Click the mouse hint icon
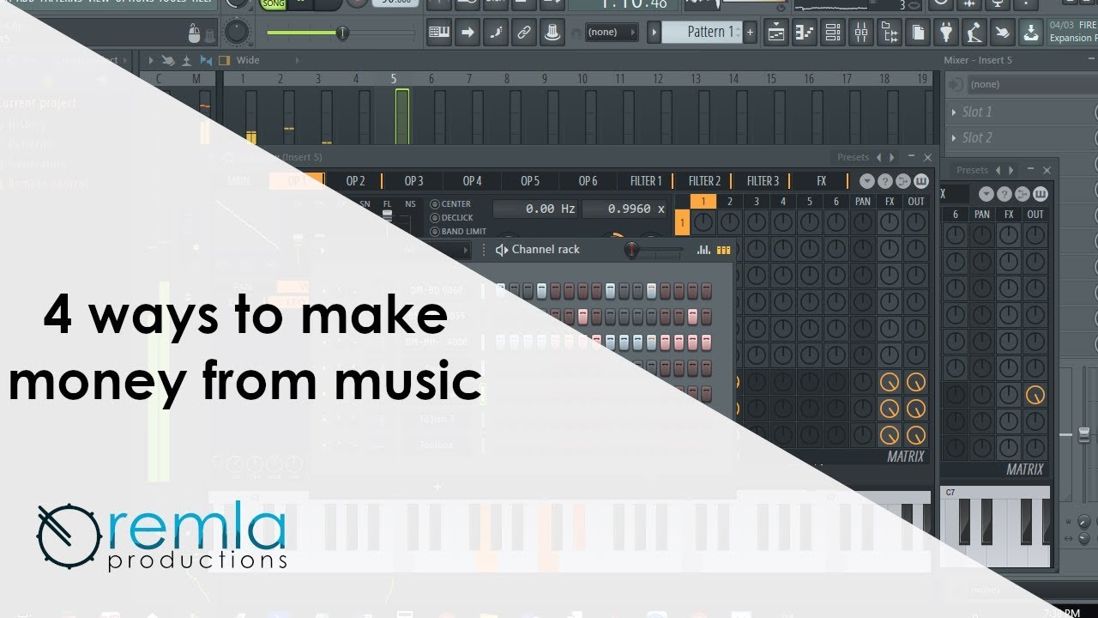Screen dimensions: 1098x618 pyautogui.click(x=195, y=33)
